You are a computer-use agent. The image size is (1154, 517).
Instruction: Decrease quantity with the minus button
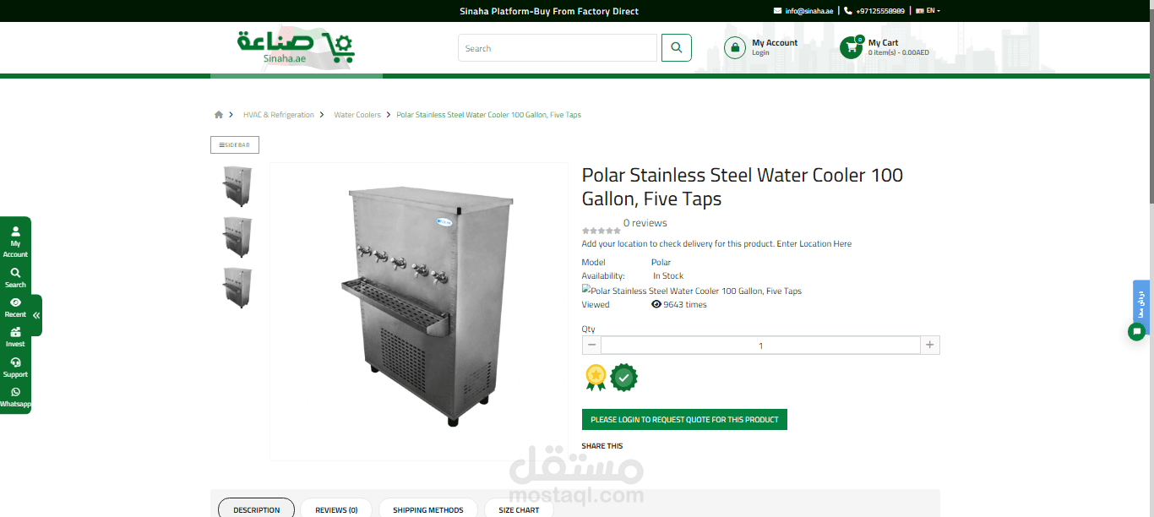point(591,345)
